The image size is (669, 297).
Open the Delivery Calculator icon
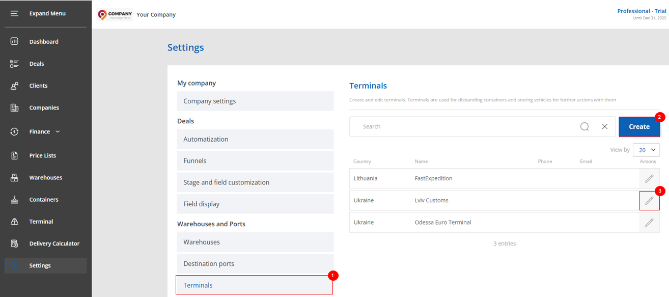(x=14, y=244)
